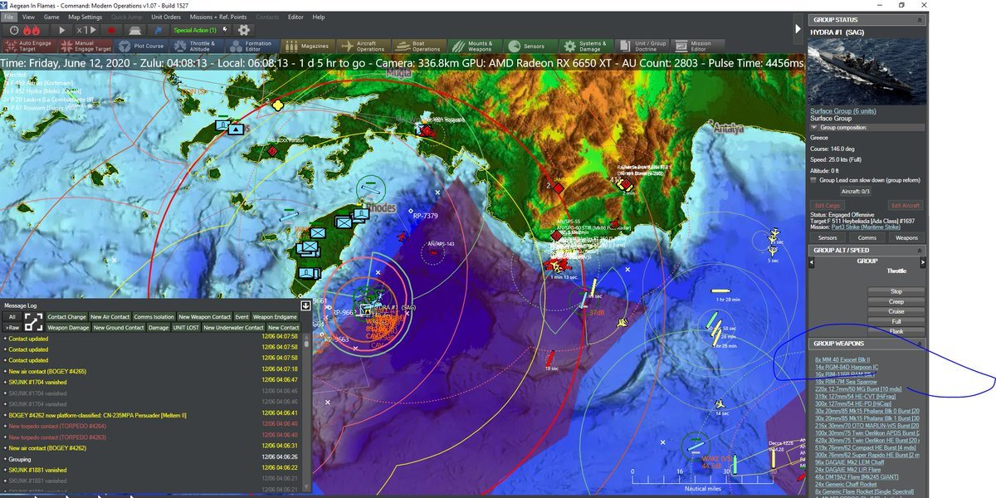Open the Plot Course tool

141,46
